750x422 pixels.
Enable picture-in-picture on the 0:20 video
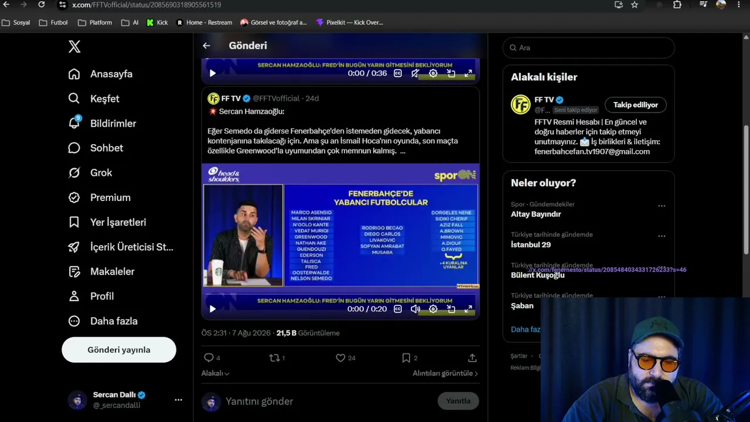tap(451, 309)
